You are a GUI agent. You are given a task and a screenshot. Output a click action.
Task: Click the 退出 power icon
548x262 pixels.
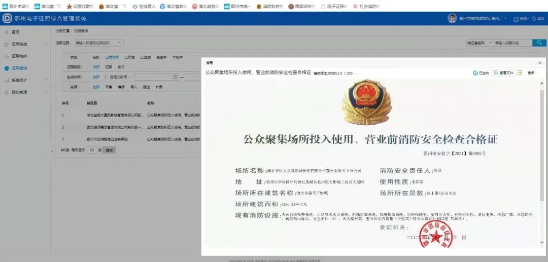point(534,18)
